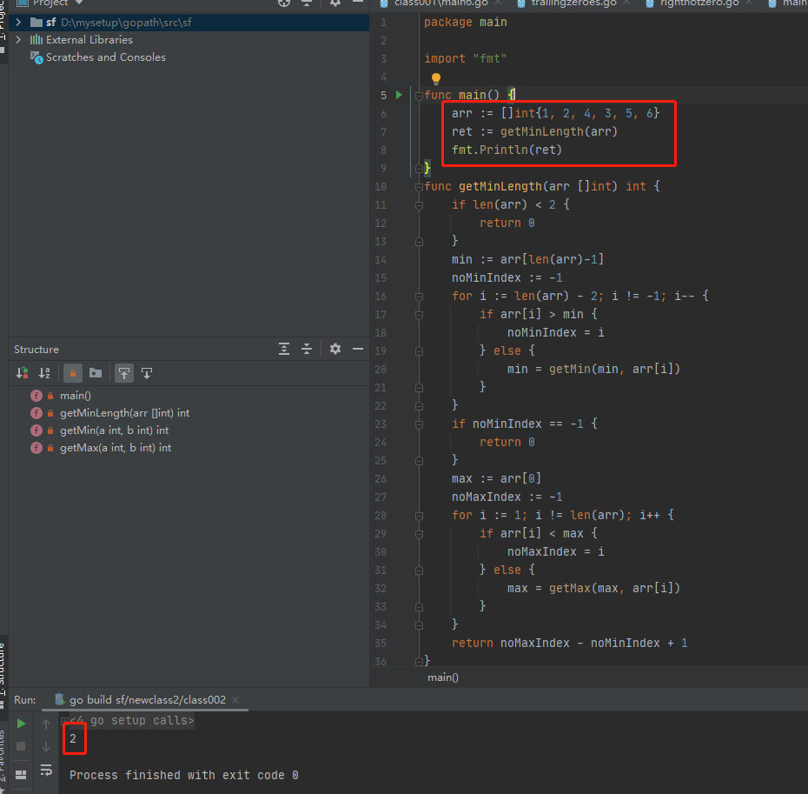Image resolution: width=808 pixels, height=794 pixels.
Task: Sort Structure members alphabetically
Action: click(x=45, y=373)
